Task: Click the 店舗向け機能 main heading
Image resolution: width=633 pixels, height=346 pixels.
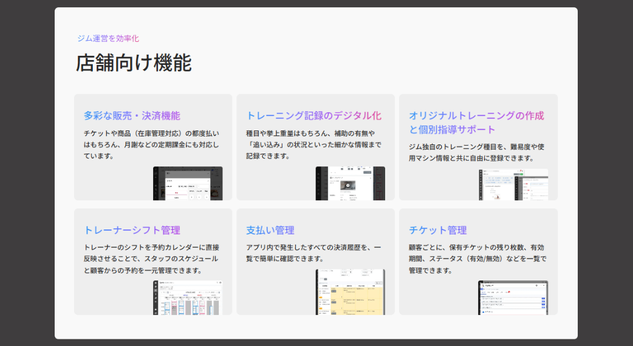Action: pos(134,63)
